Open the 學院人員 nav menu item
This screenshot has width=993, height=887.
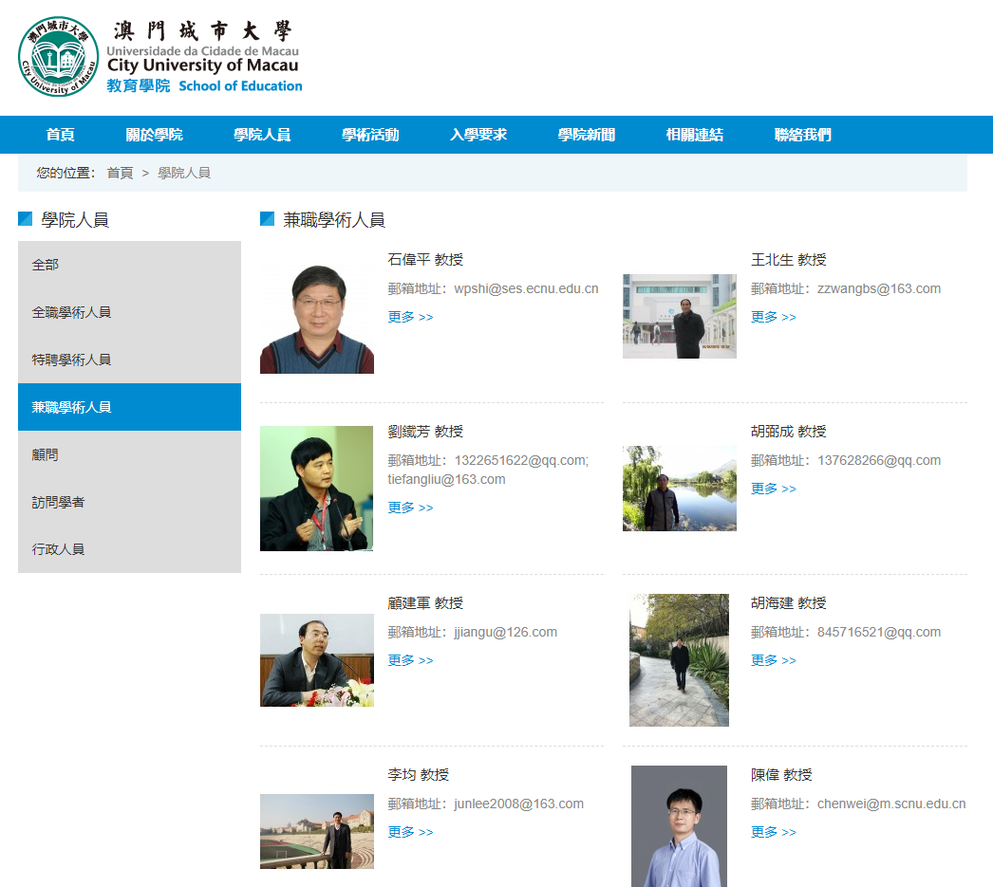262,135
